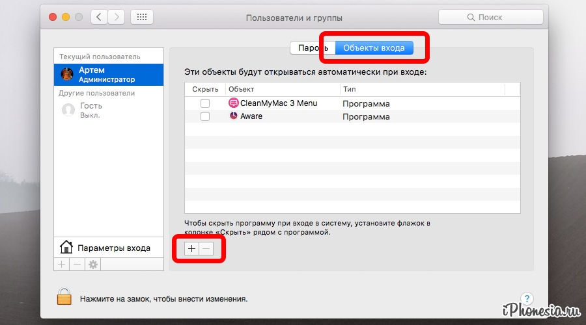Open help with the question mark button
Viewport: 586px width, 325px height.
[527, 298]
